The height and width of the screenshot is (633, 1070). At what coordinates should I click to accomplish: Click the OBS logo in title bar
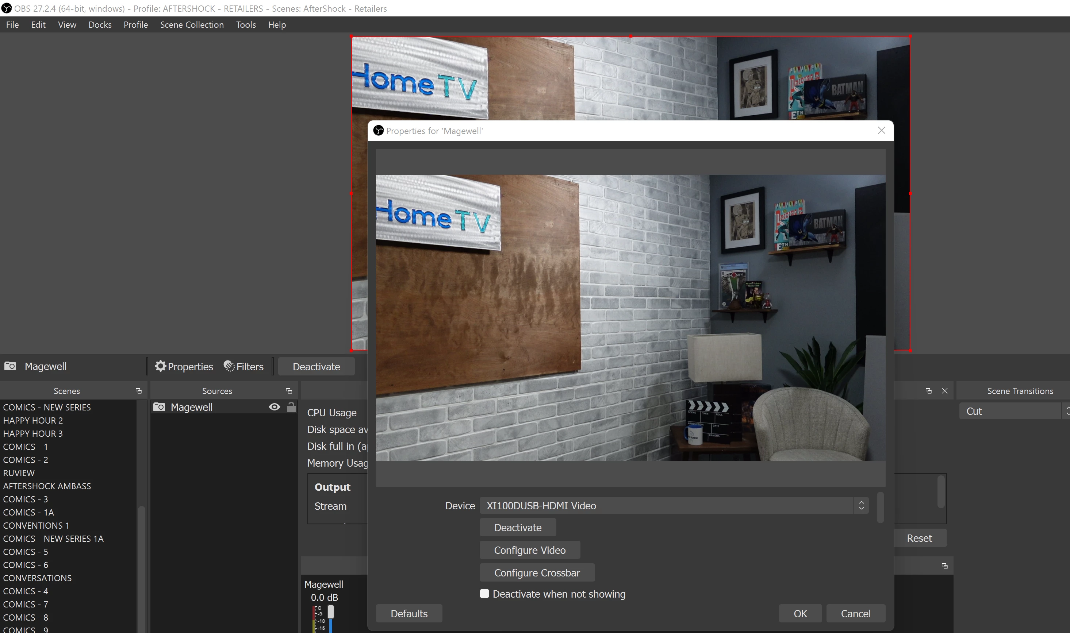(7, 8)
